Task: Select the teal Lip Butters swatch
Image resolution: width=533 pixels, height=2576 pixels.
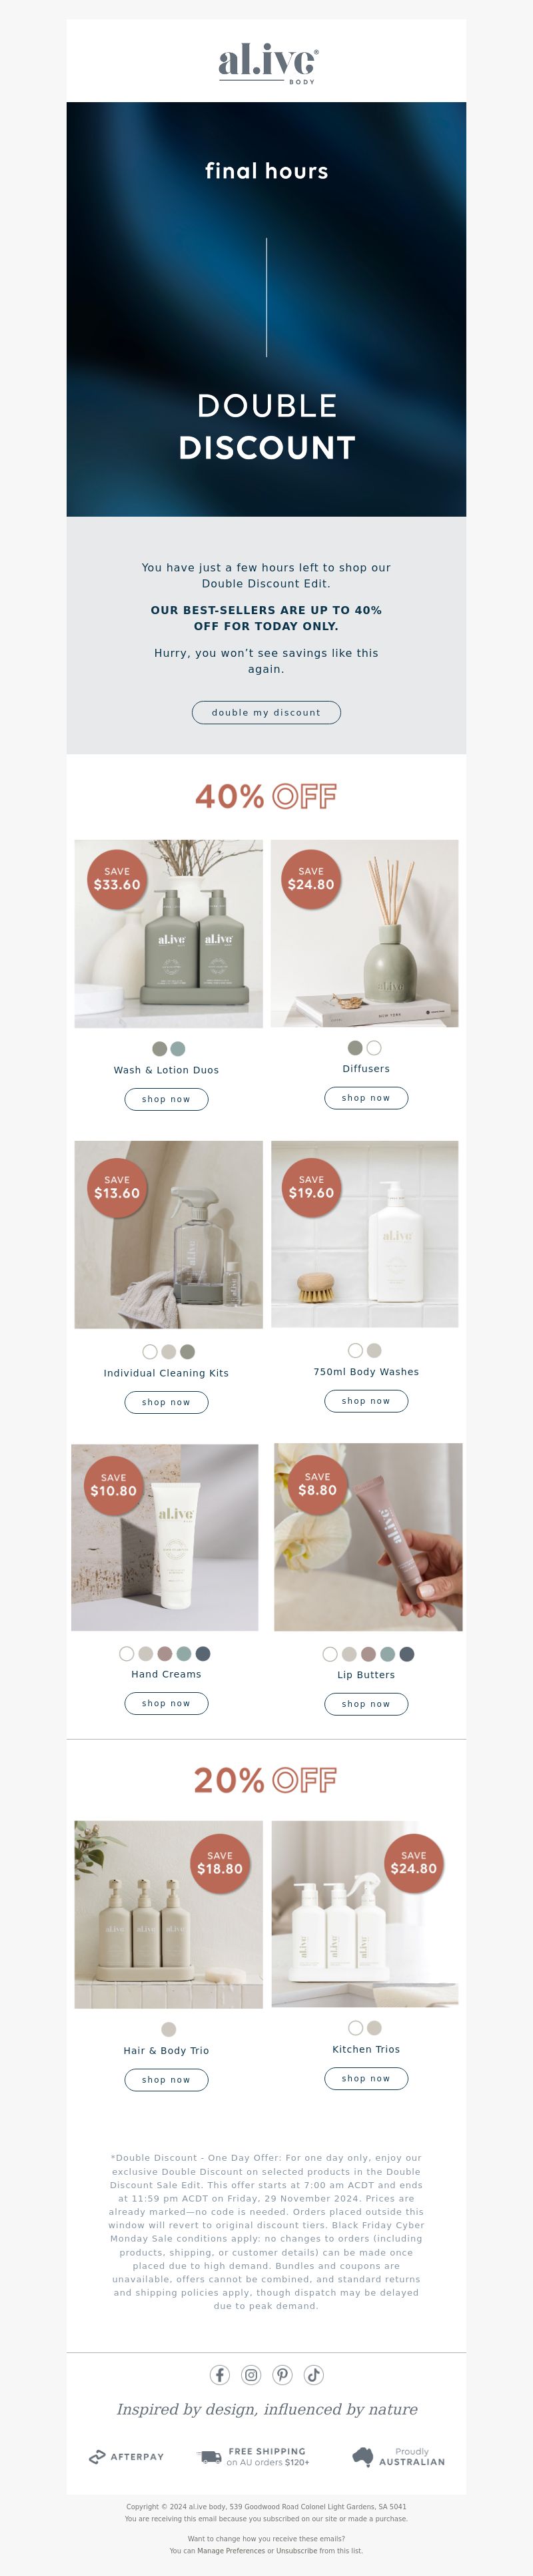Action: (x=387, y=1654)
